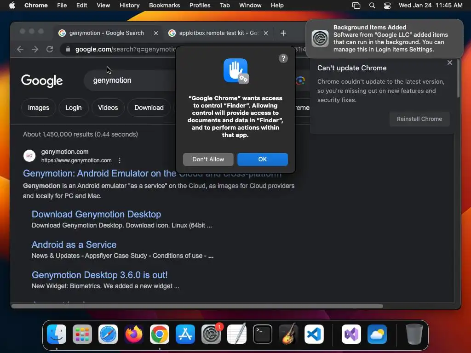Open the Window menu

[x=250, y=5]
